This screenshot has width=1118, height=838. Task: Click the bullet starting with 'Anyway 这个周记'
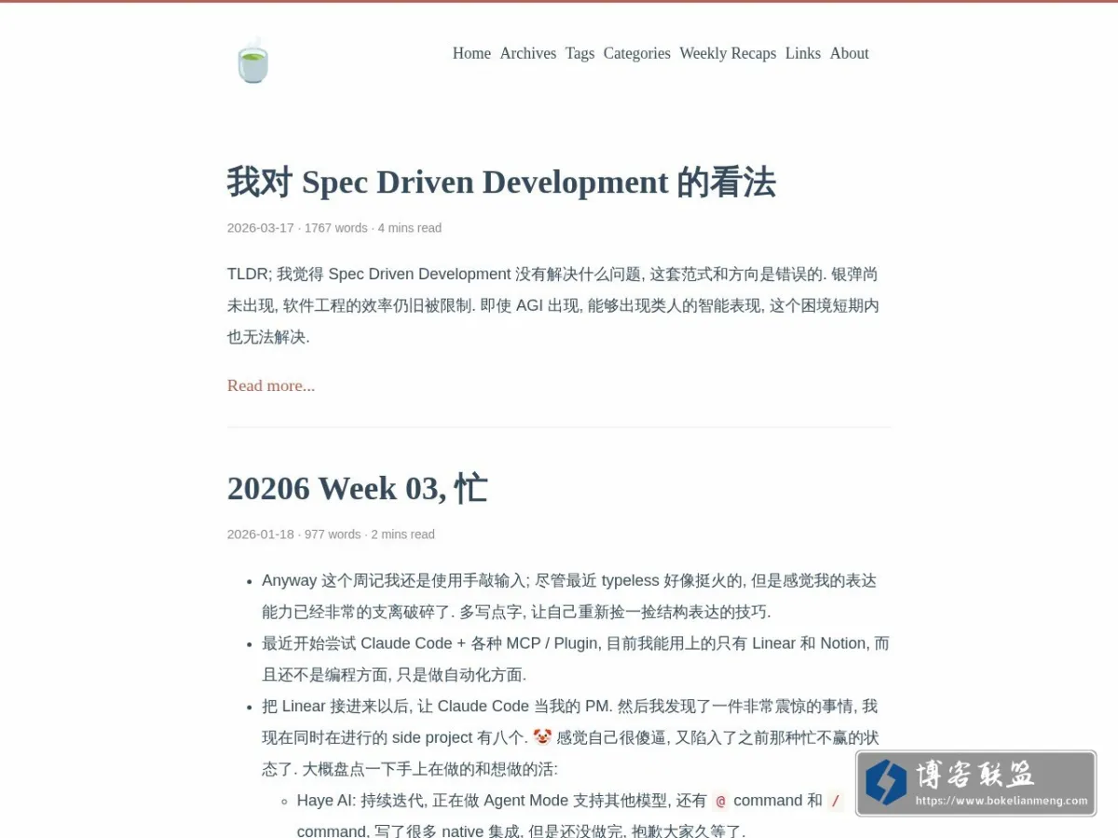(569, 596)
